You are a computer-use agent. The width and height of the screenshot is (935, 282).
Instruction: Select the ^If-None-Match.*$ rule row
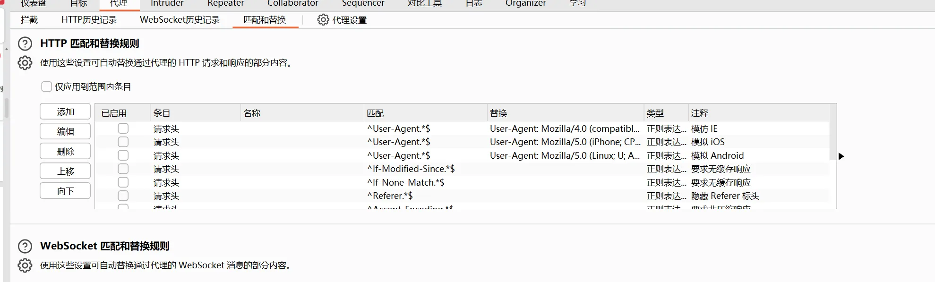pyautogui.click(x=405, y=182)
